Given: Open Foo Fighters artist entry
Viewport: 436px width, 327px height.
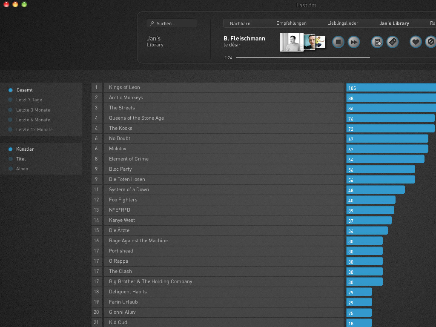Looking at the screenshot, I should [224, 200].
